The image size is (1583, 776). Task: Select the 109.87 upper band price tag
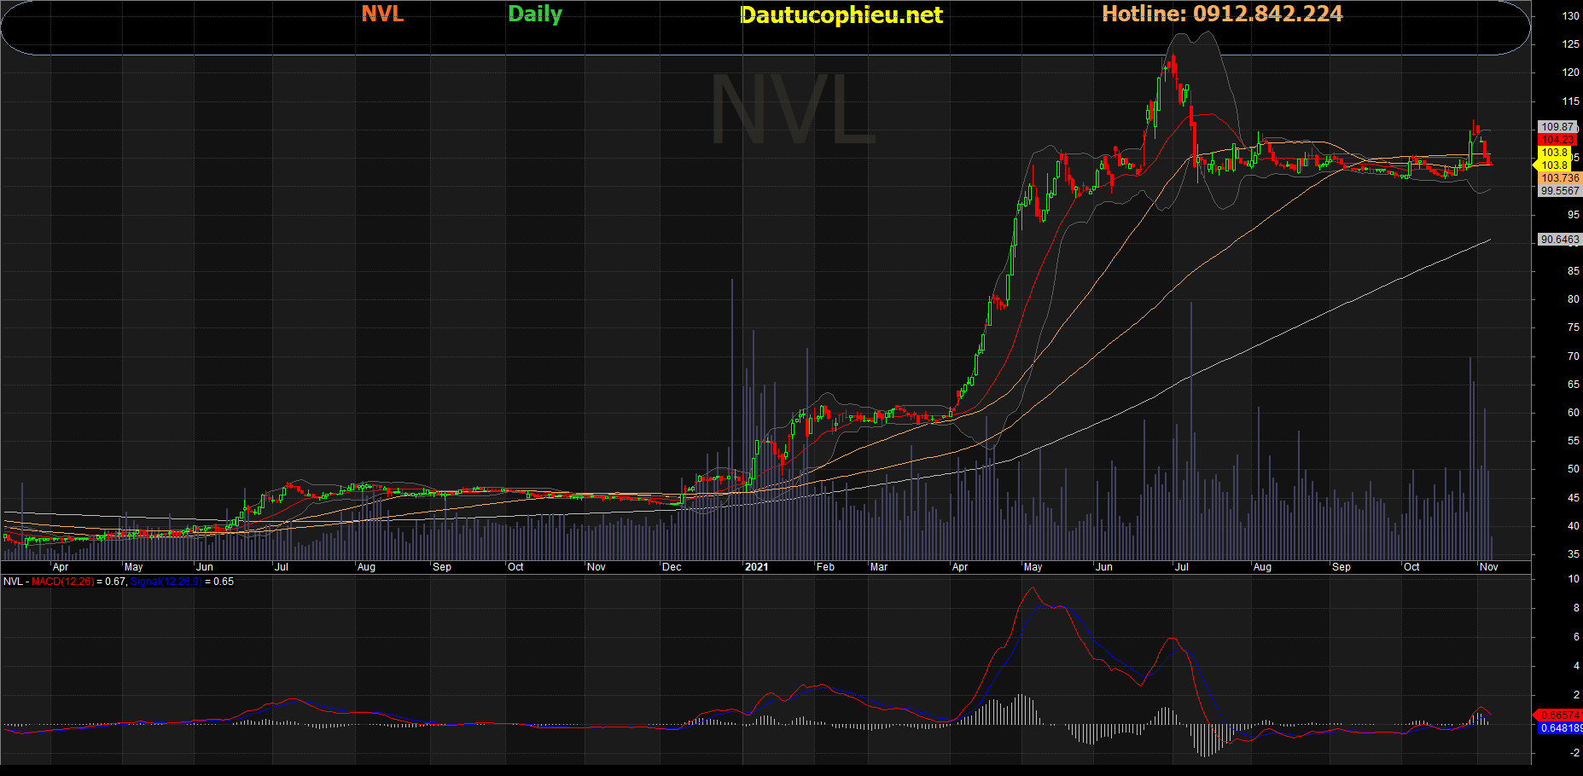pos(1557,127)
